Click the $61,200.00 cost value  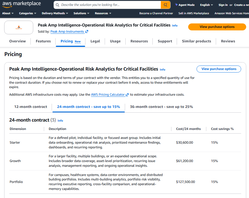coord(185,161)
